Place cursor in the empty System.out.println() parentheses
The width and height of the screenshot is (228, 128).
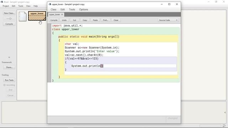(x=102, y=66)
